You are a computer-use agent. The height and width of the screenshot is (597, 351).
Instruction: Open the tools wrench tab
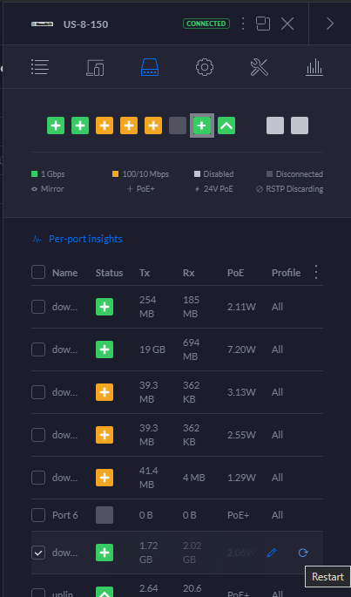click(x=260, y=68)
